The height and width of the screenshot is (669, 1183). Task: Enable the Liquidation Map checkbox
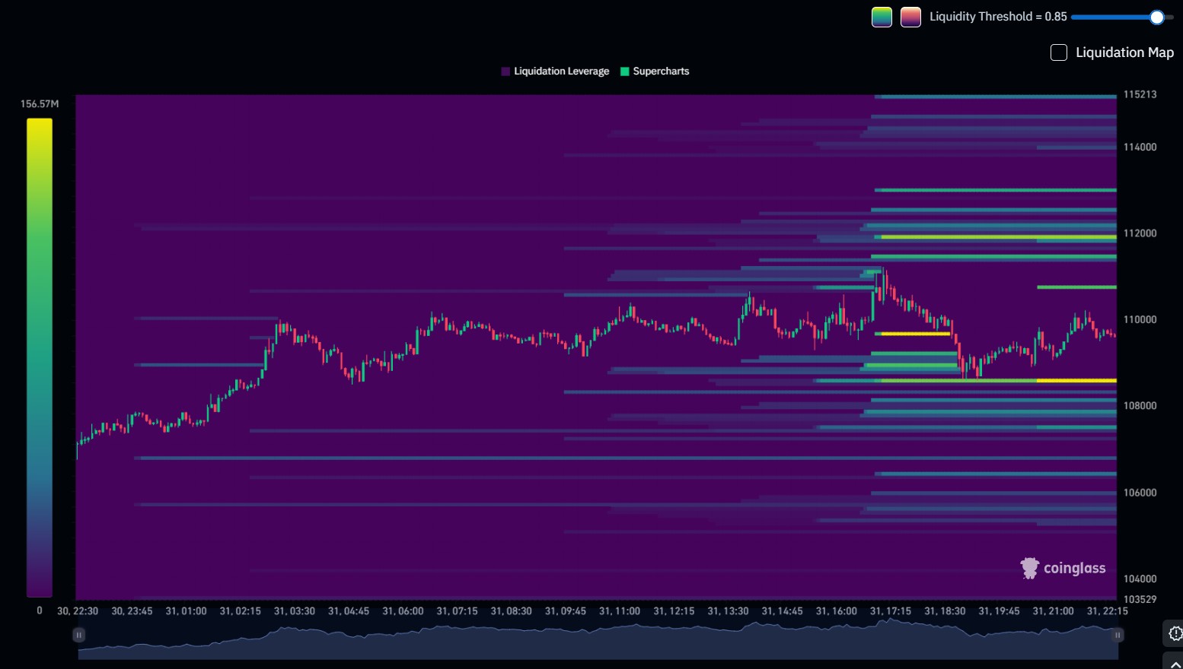click(x=1059, y=52)
